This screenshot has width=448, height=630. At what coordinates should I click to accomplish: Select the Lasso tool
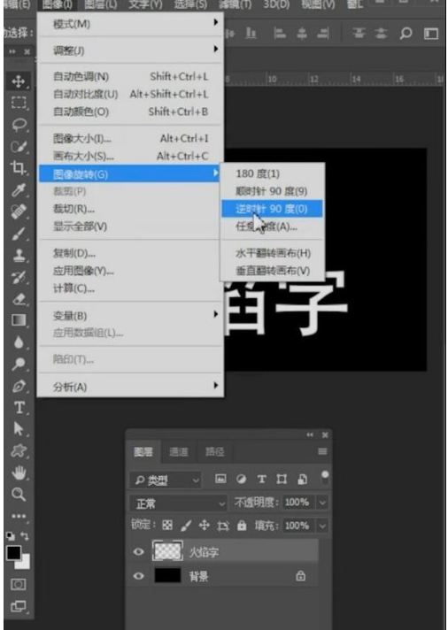(x=19, y=125)
